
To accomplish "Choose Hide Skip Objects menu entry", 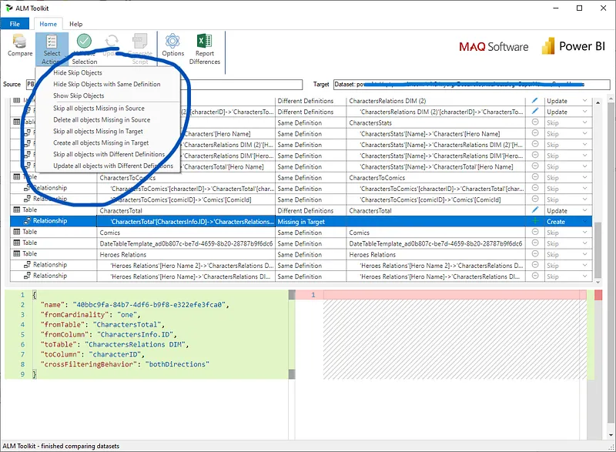I will (78, 72).
